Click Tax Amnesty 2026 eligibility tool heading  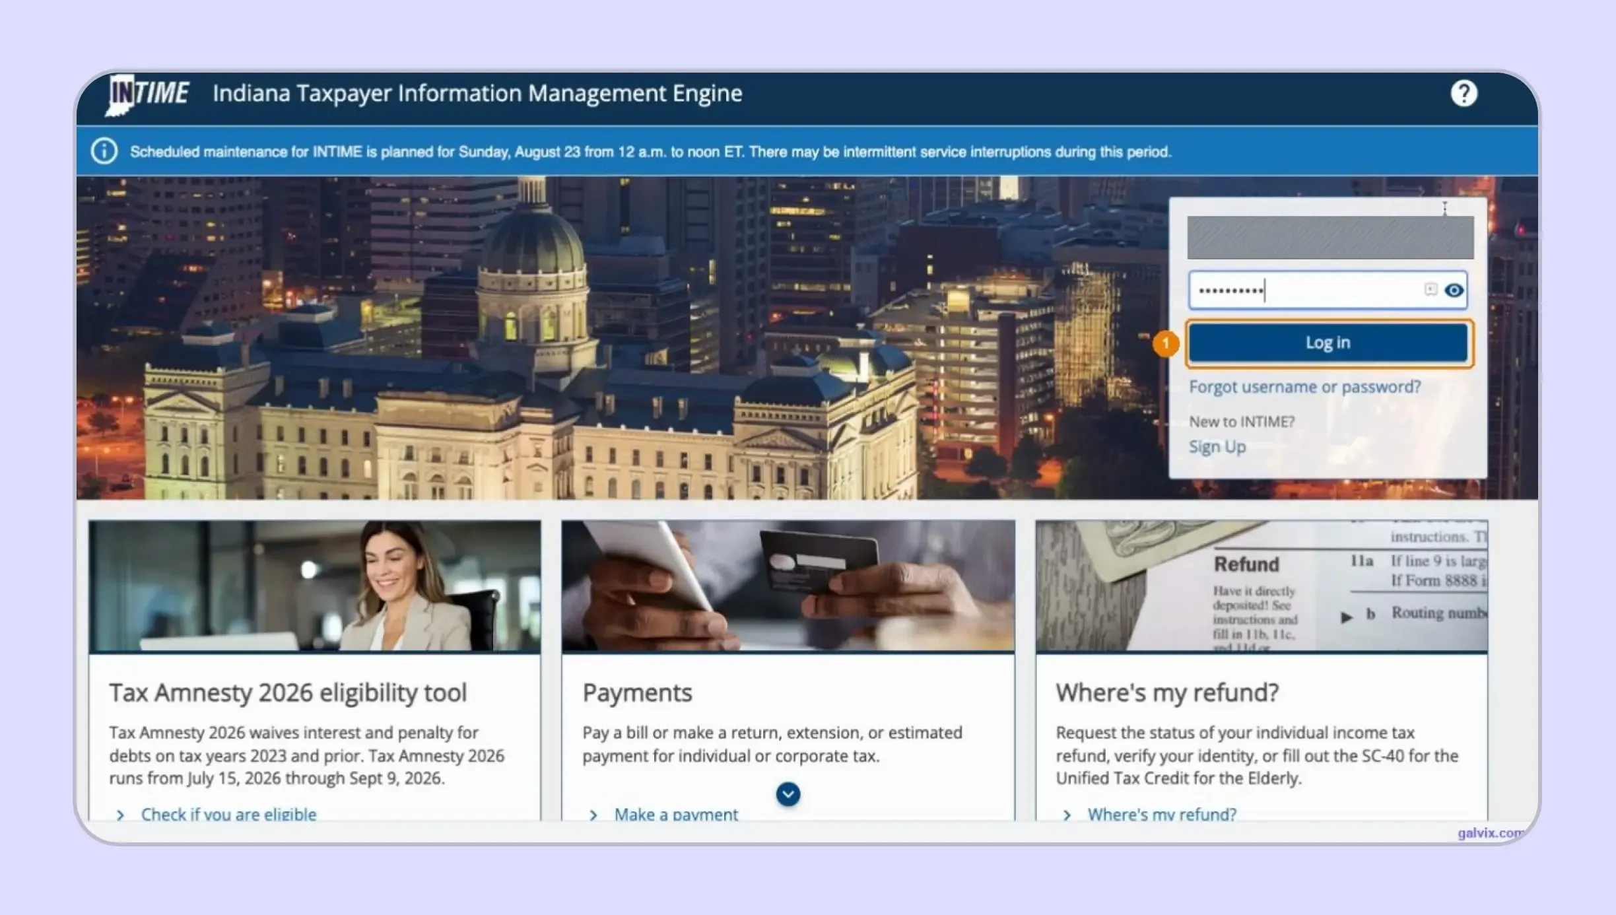click(288, 693)
